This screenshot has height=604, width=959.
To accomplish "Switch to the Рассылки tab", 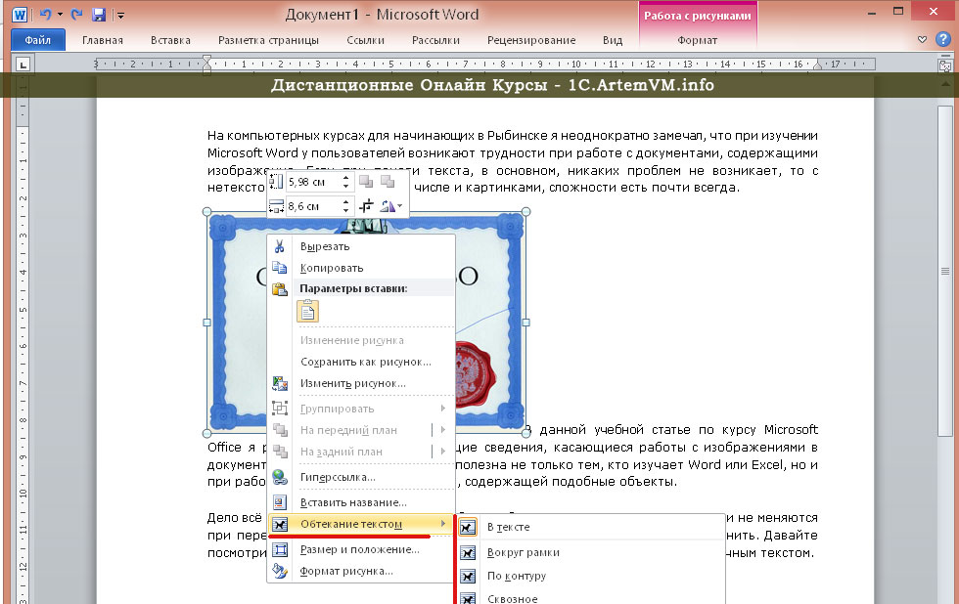I will (436, 40).
